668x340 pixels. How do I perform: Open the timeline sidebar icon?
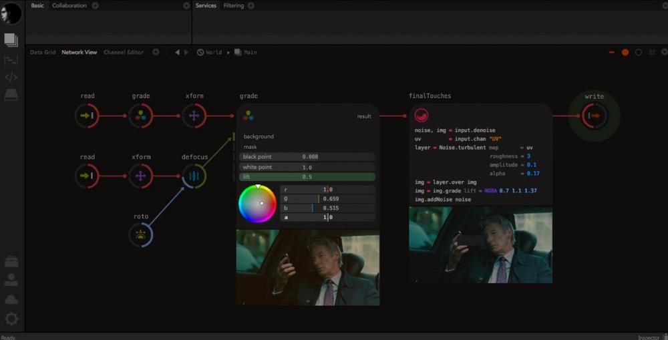pyautogui.click(x=11, y=60)
